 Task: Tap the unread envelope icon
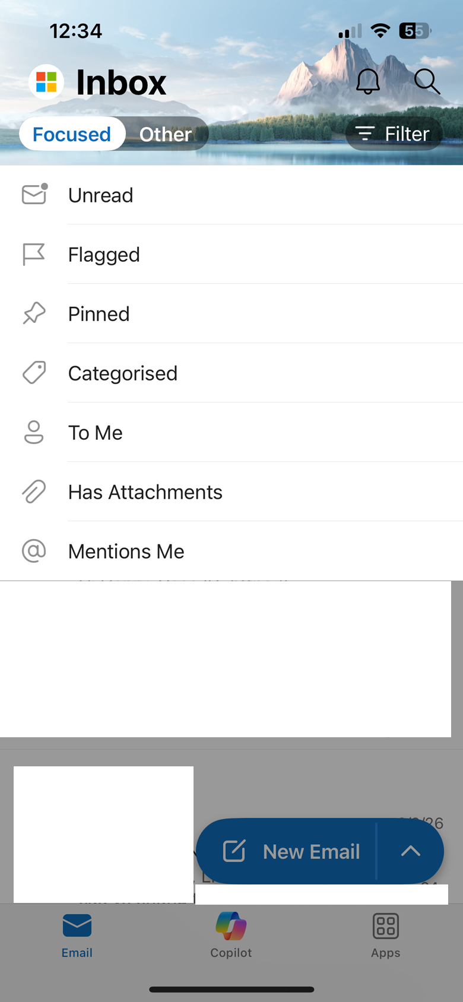(x=34, y=194)
